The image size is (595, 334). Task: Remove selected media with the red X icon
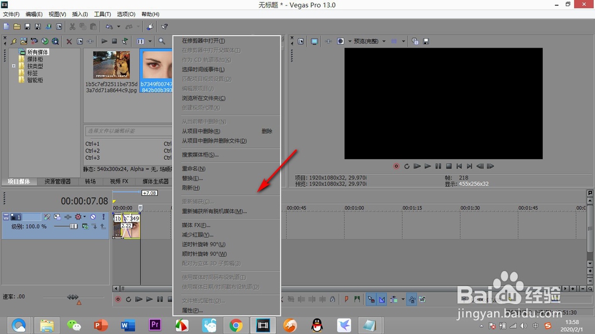(x=69, y=42)
